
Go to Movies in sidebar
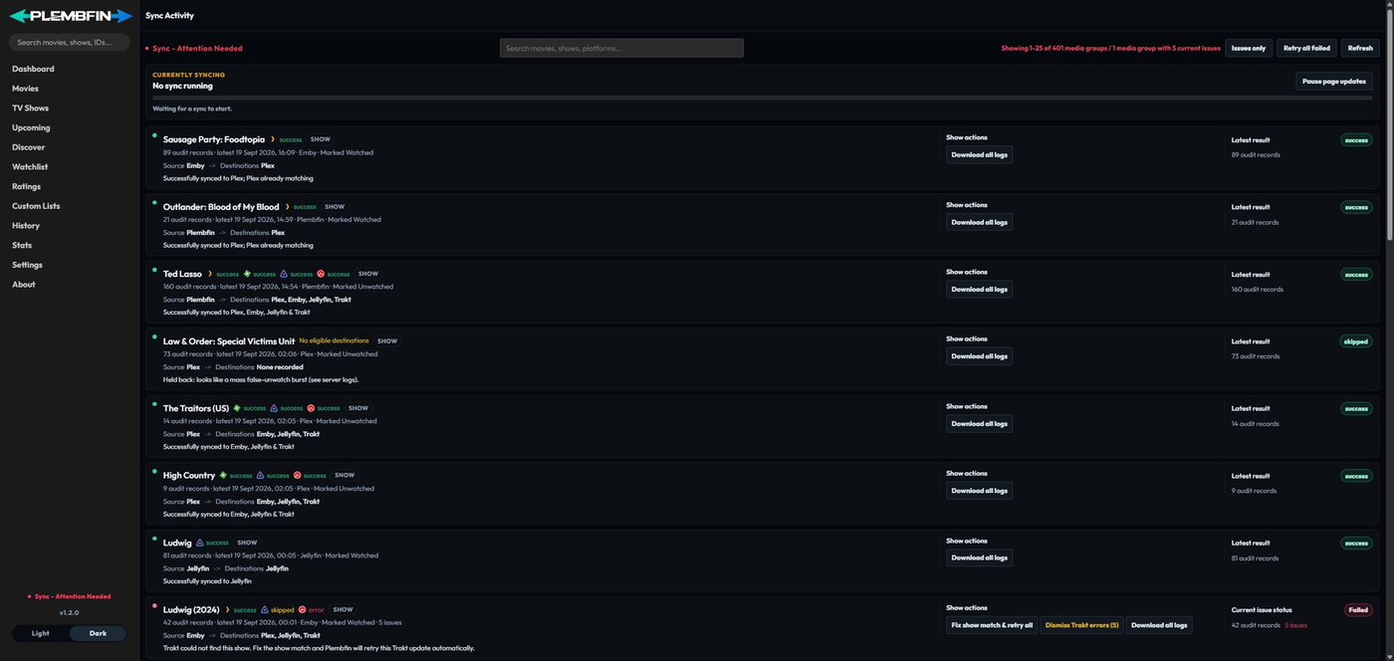[x=25, y=89]
